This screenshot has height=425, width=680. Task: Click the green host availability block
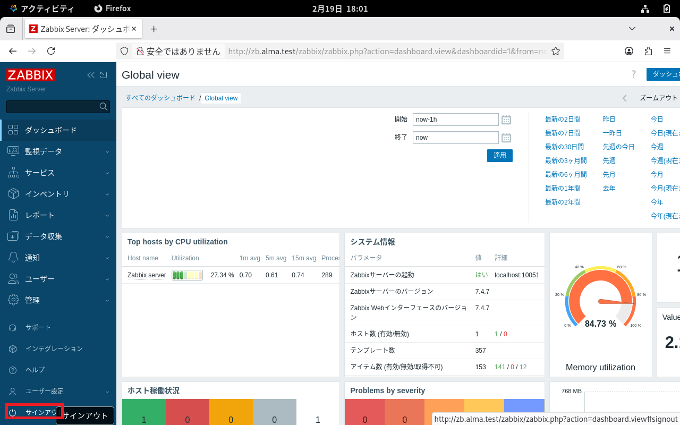click(144, 412)
